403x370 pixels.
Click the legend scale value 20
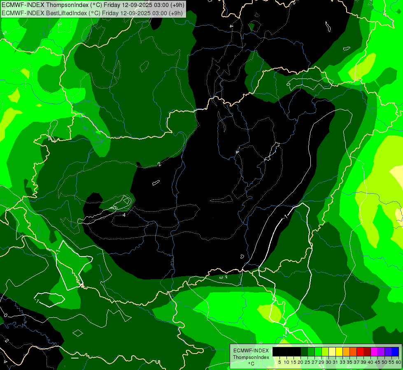click(301, 362)
